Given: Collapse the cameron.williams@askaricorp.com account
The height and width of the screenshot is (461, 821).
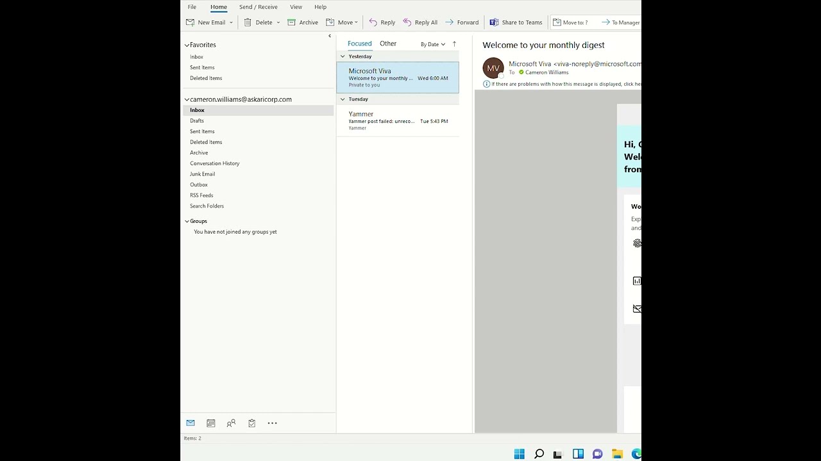Looking at the screenshot, I should click(187, 99).
